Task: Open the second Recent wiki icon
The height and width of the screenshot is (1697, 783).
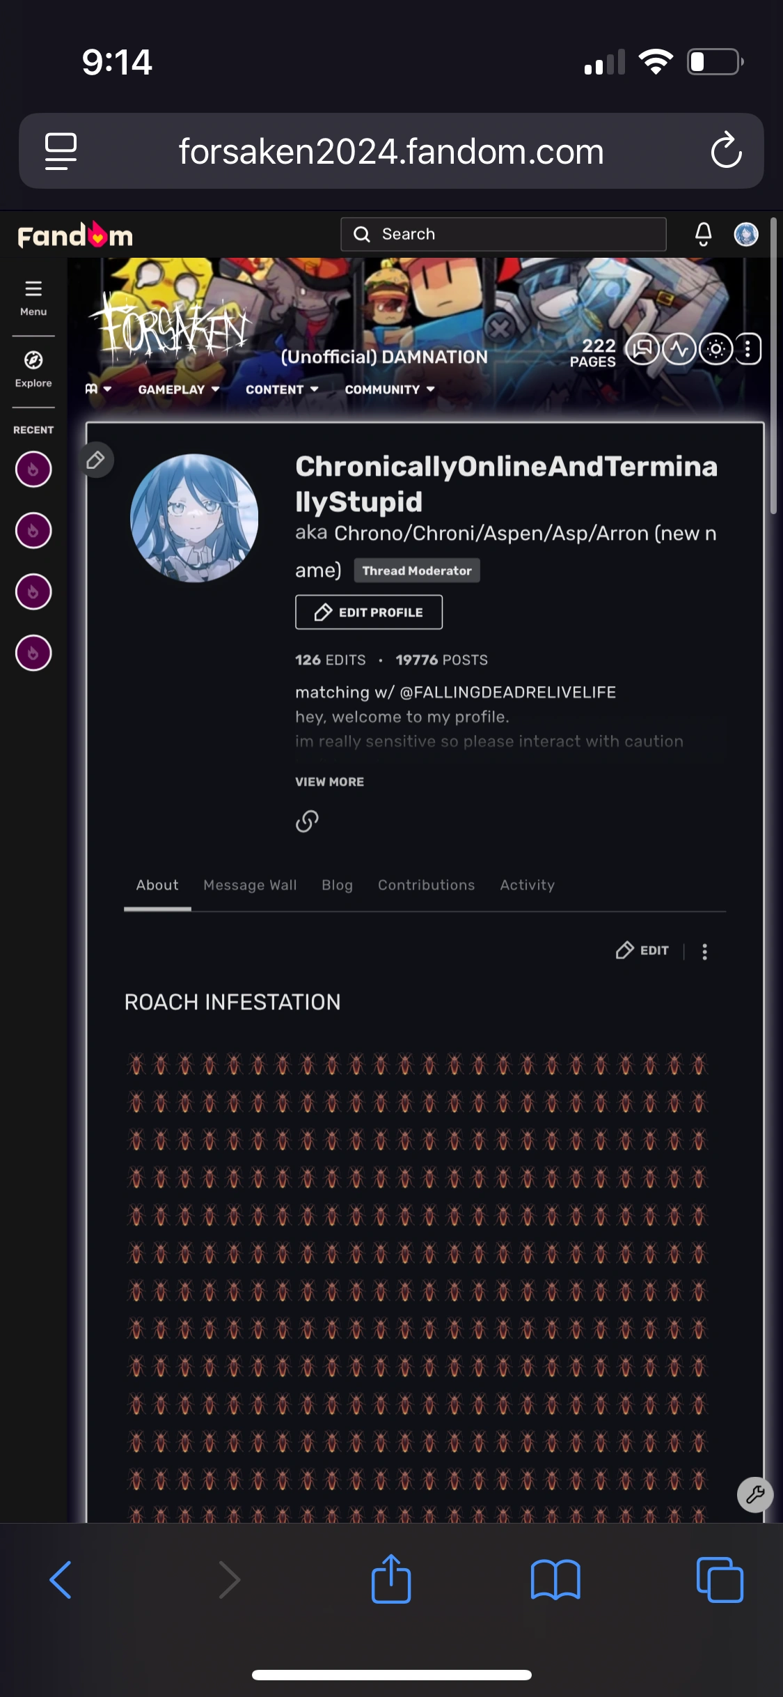Action: [33, 531]
